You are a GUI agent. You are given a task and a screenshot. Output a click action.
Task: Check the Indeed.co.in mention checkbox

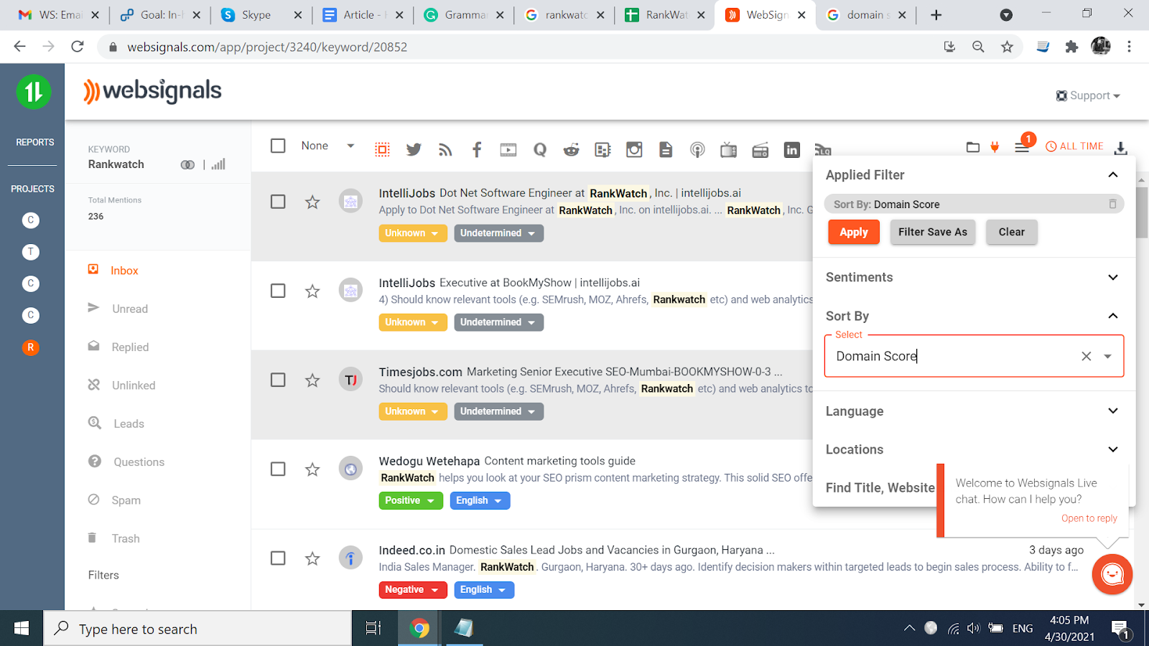[x=278, y=558]
